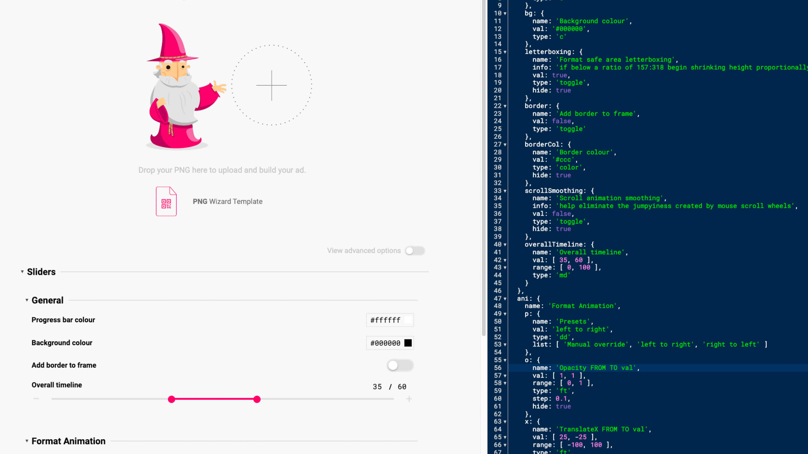Fold the bg block at line 10

point(505,13)
